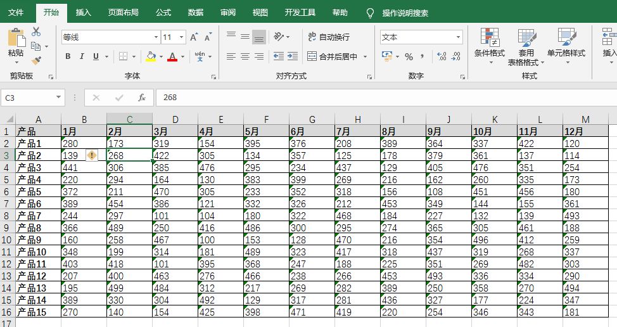Align text right
Image resolution: width=617 pixels, height=327 pixels.
click(259, 56)
